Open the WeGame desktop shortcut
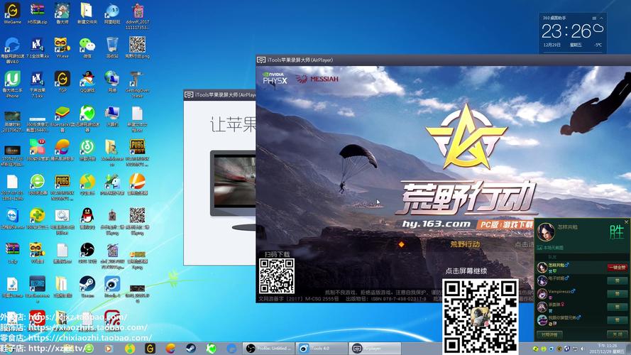The image size is (631, 355). [x=12, y=13]
